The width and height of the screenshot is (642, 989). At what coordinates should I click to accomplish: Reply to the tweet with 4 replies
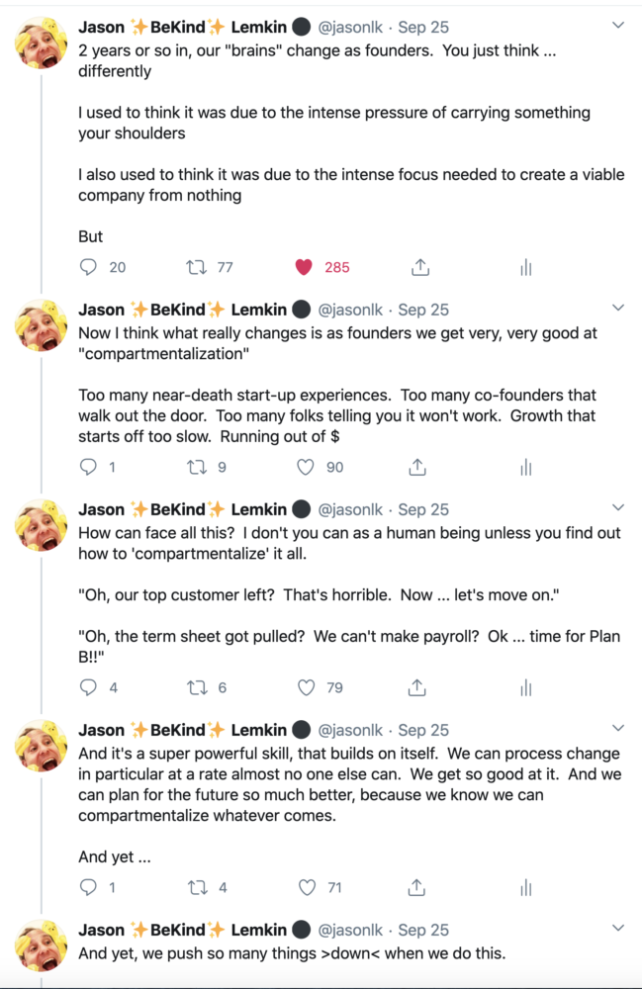pos(88,687)
